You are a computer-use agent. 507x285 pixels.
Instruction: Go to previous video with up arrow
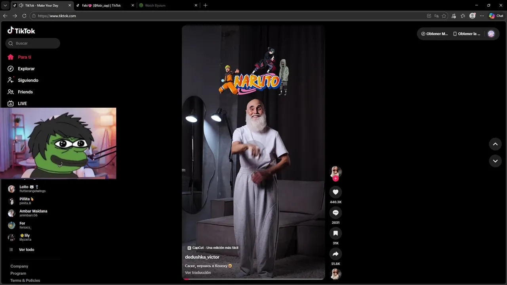pos(495,144)
